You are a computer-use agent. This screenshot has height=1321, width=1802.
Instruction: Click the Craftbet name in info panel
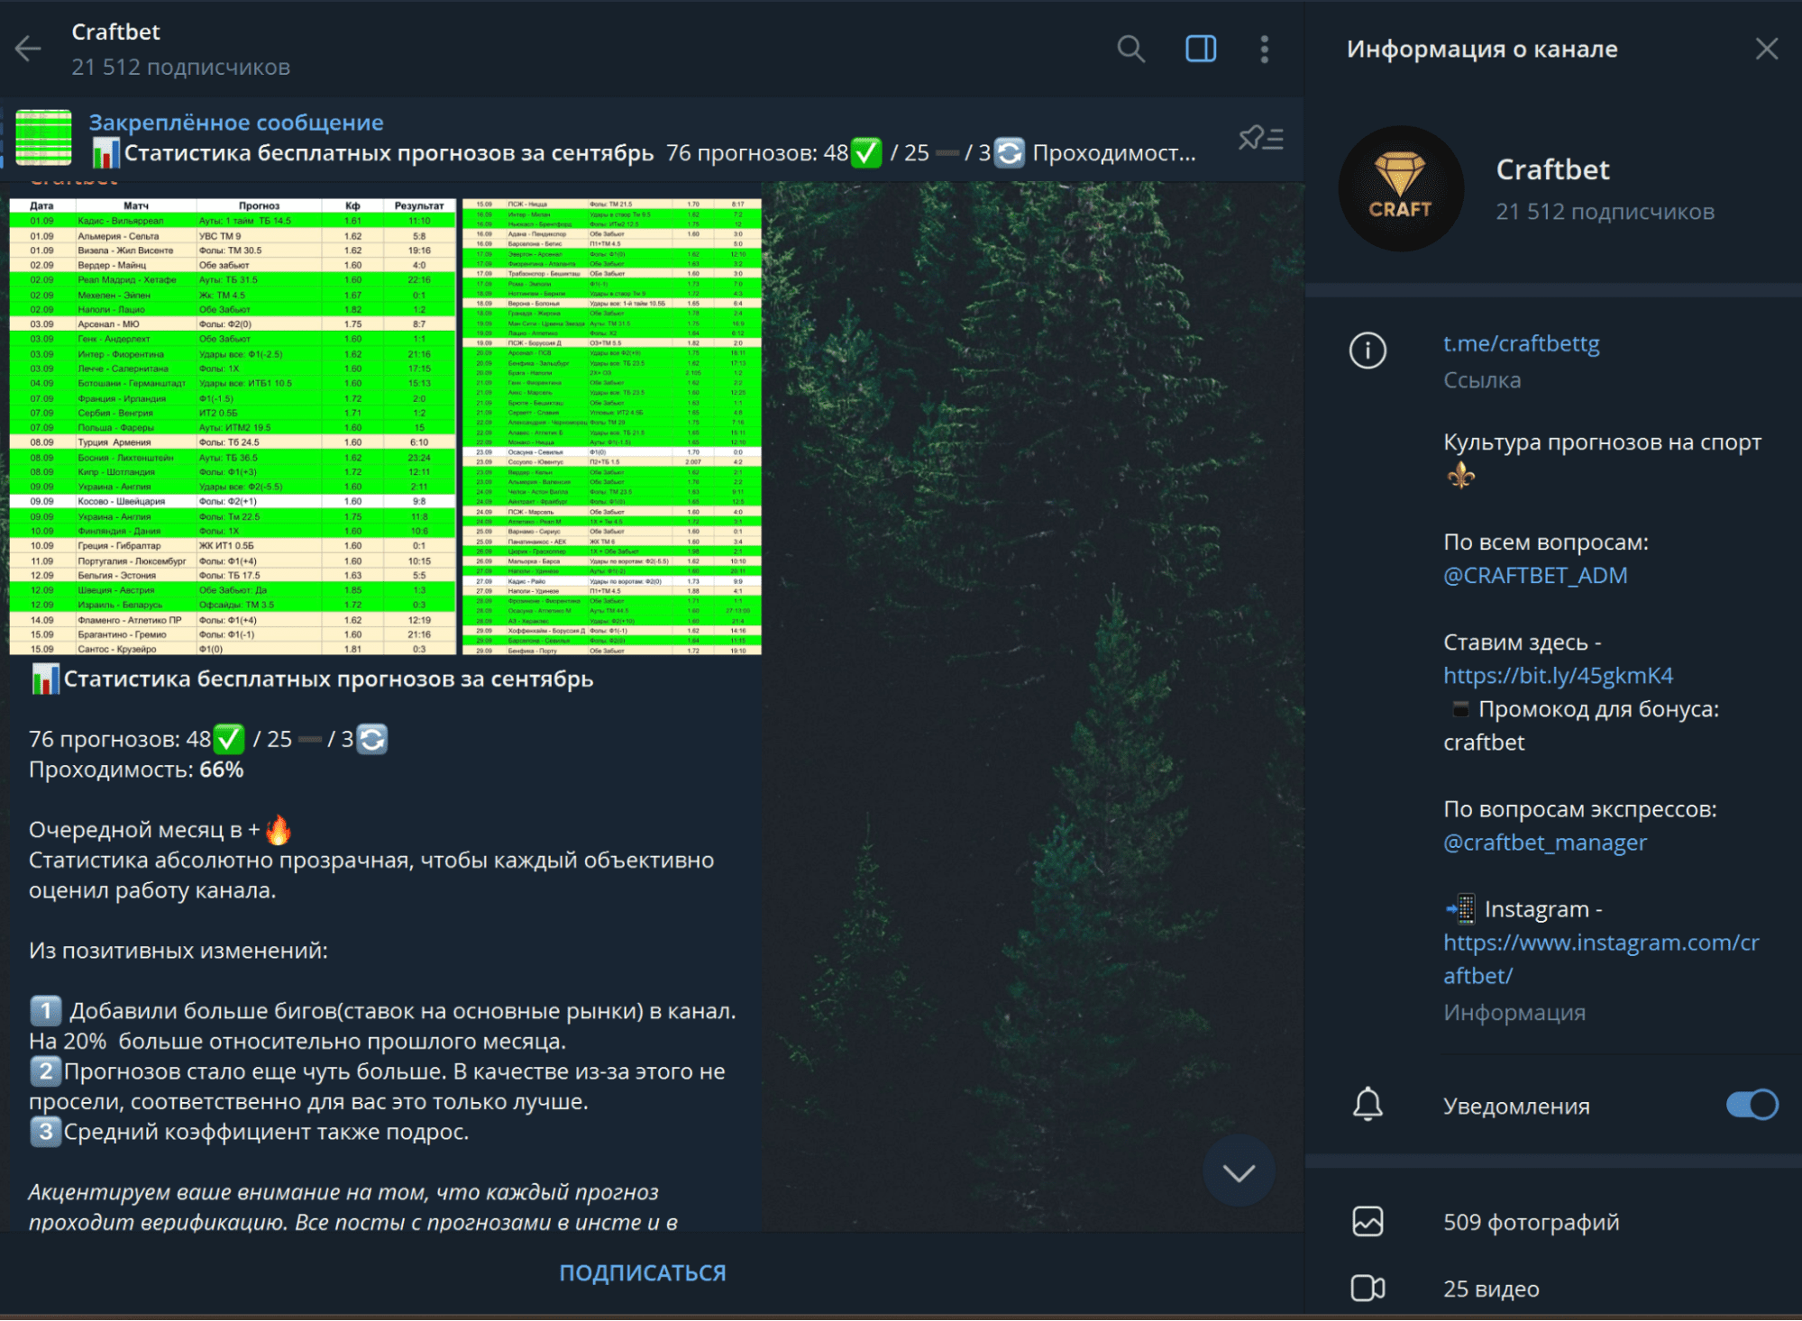[x=1552, y=169]
